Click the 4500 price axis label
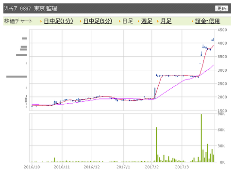 [x=222, y=30]
